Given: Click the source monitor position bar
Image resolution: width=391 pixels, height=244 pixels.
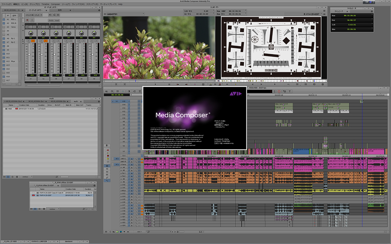Looking at the screenshot, I should tap(159, 81).
